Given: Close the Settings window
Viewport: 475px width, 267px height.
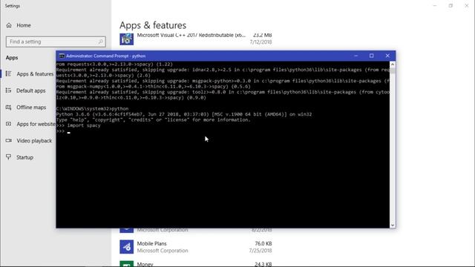Looking at the screenshot, I should tap(467, 6).
